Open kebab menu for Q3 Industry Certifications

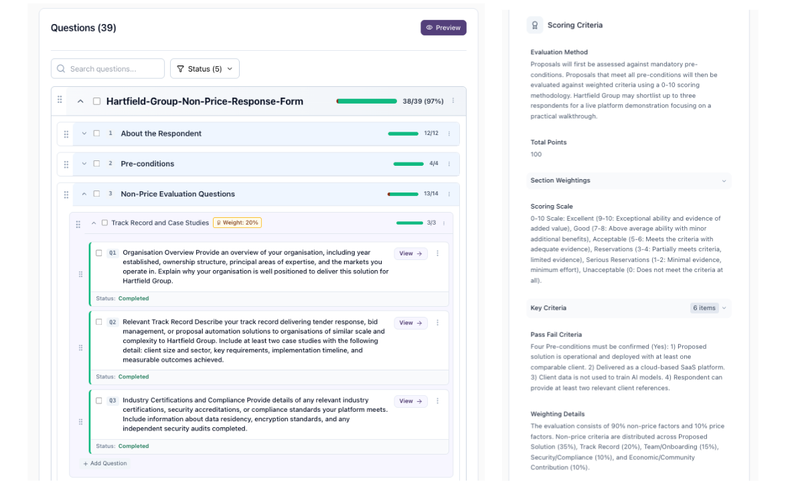438,401
